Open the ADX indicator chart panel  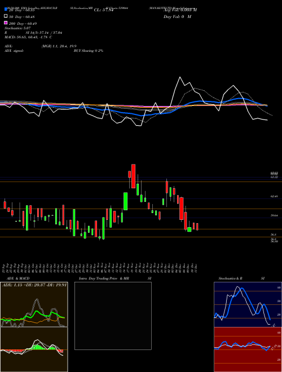(x=34, y=304)
